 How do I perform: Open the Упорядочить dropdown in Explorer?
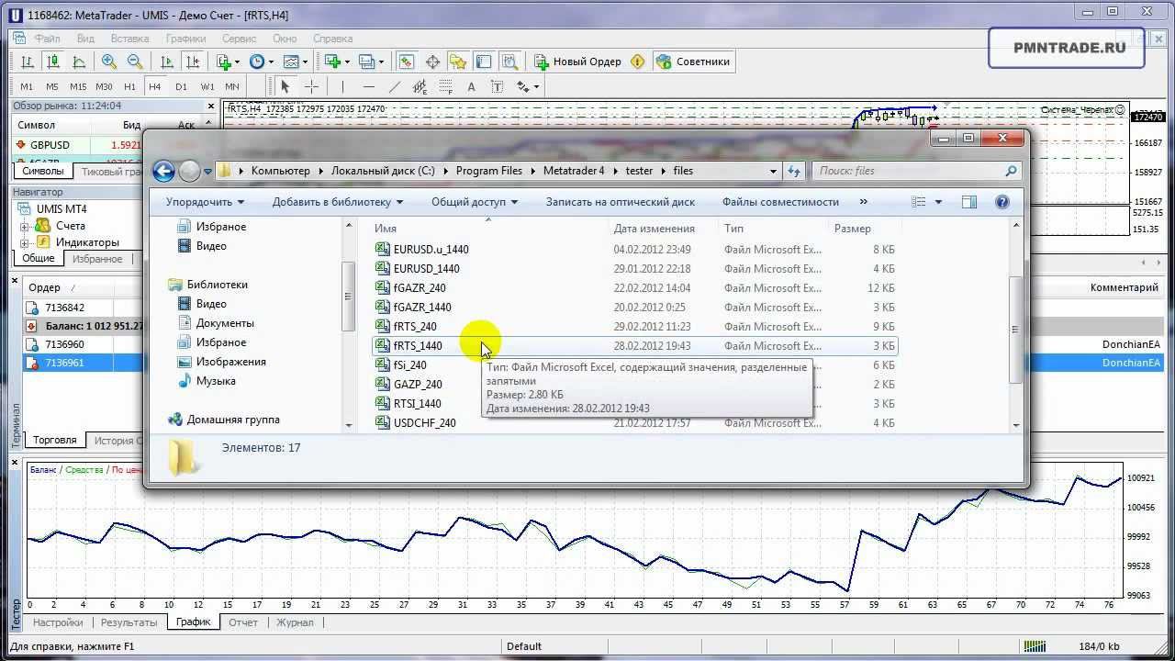pos(205,202)
